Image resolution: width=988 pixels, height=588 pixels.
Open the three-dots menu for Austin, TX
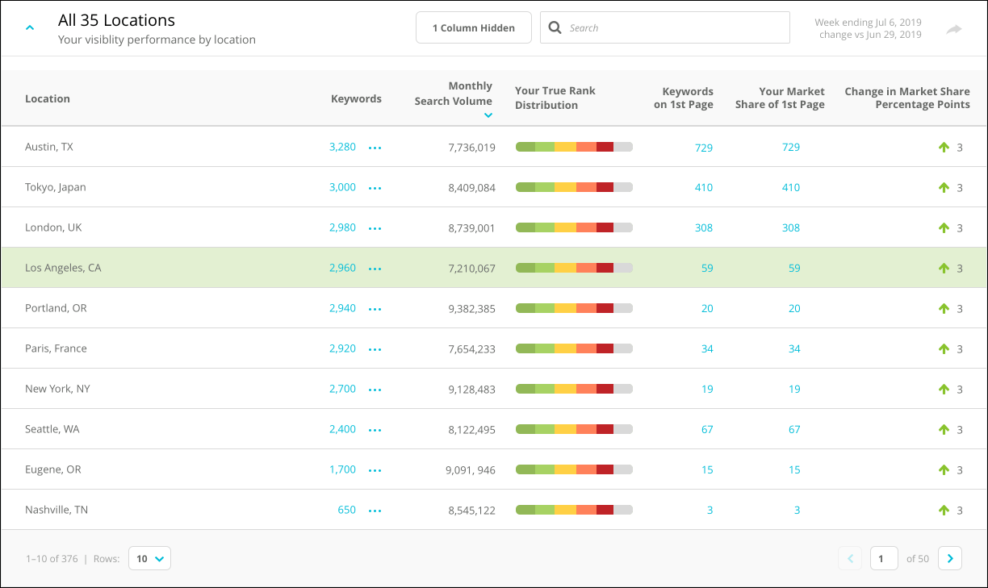[x=375, y=148]
